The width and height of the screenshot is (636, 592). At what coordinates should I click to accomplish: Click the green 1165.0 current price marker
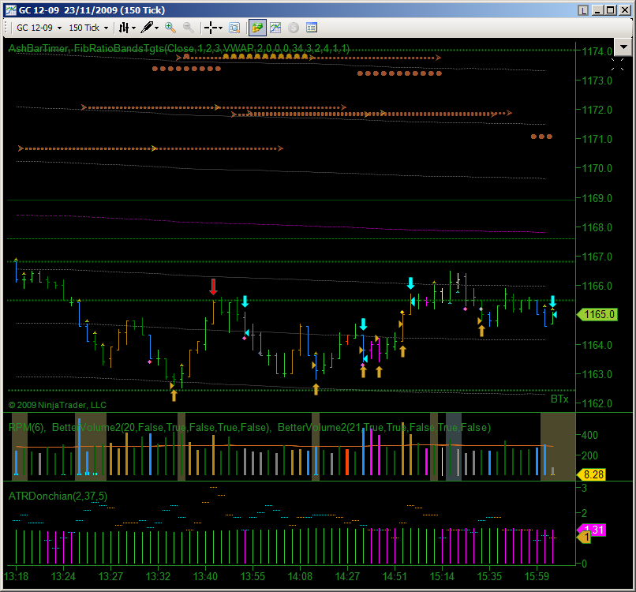(x=597, y=314)
